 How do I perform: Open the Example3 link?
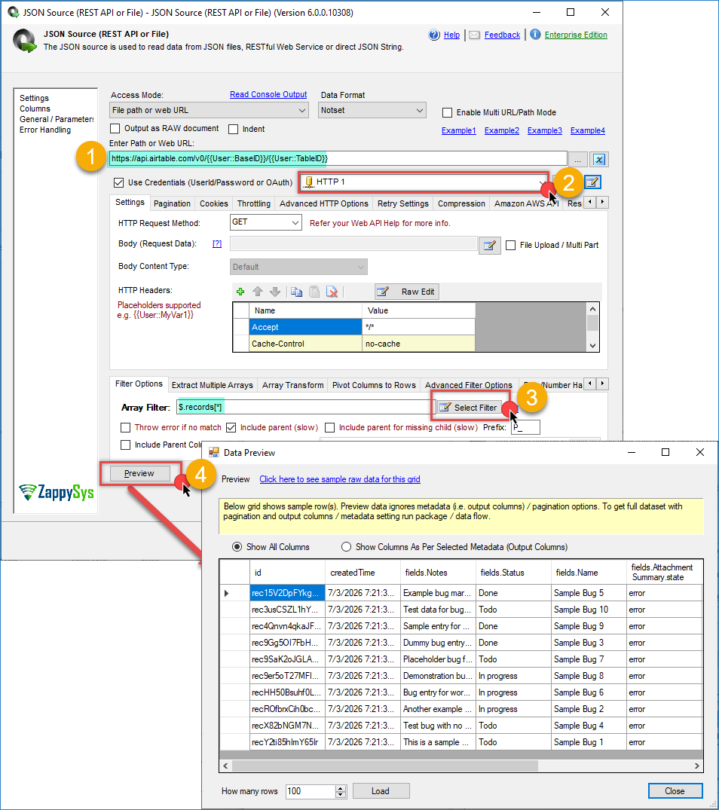click(x=544, y=130)
